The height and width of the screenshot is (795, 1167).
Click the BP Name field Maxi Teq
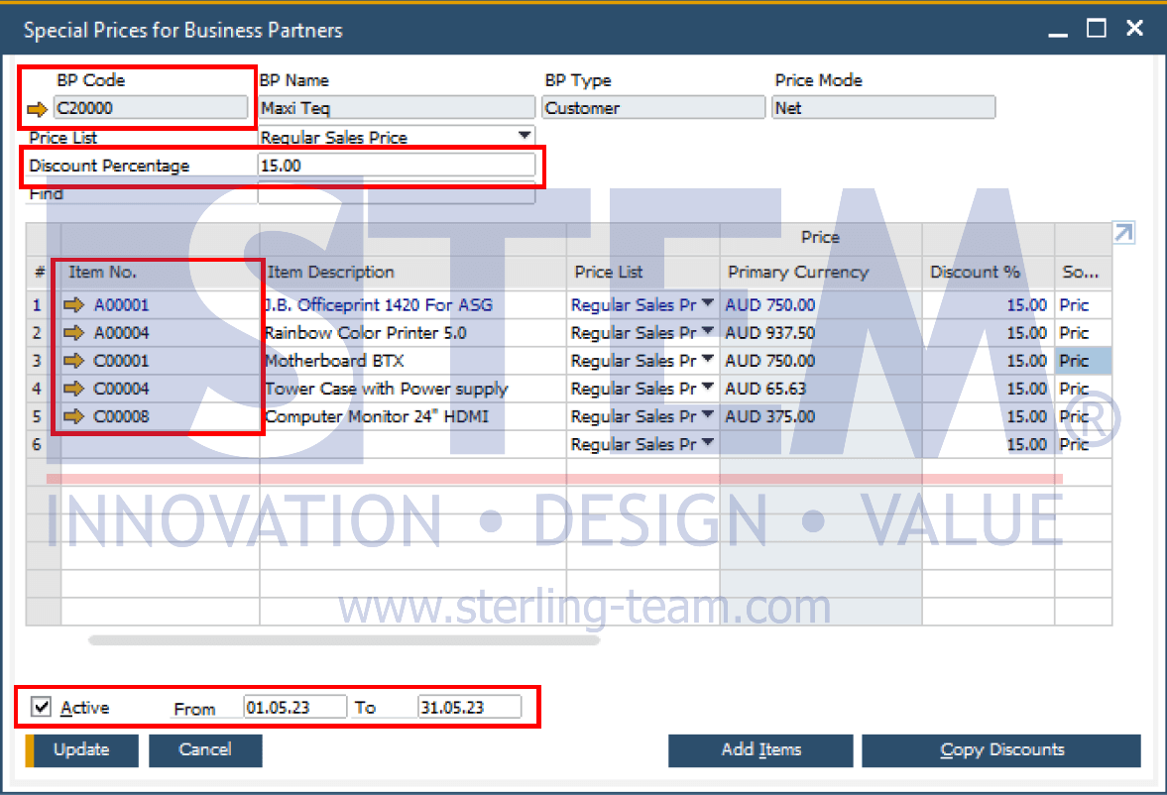tap(397, 108)
